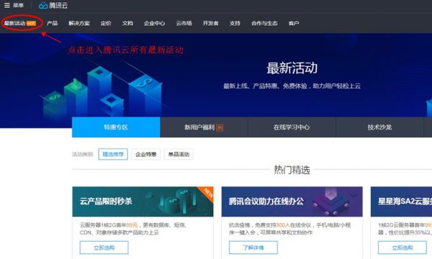Open the 支持 navigation item
Viewport: 432px width, 259px height.
click(x=235, y=24)
